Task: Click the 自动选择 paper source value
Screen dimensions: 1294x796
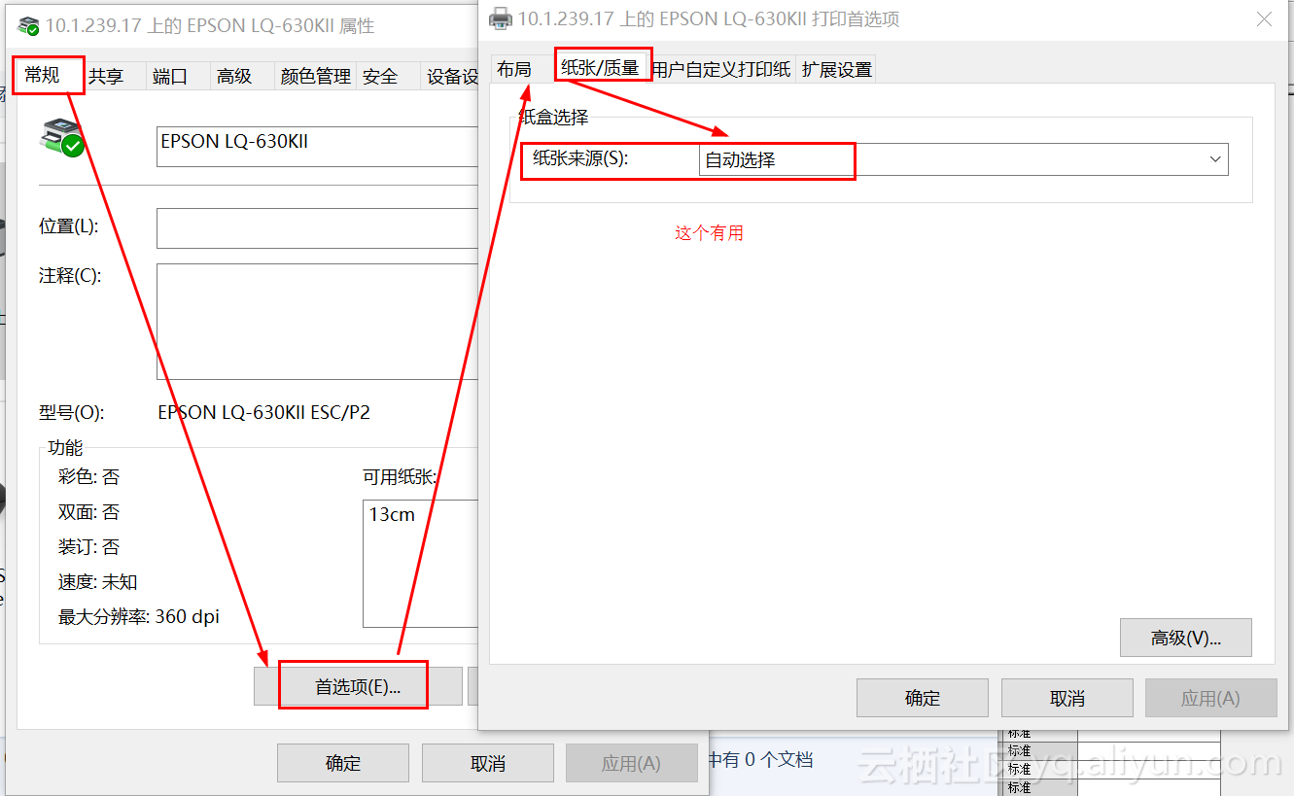Action: 740,160
